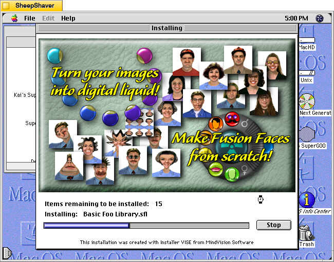The height and width of the screenshot is (262, 334).
Task: Open the Info Center icon
Action: pos(307,200)
